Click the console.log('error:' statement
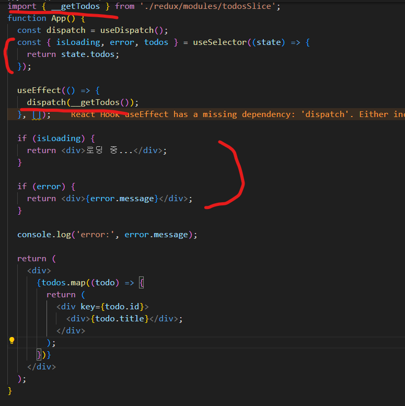Image resolution: width=405 pixels, height=406 pixels. click(107, 235)
